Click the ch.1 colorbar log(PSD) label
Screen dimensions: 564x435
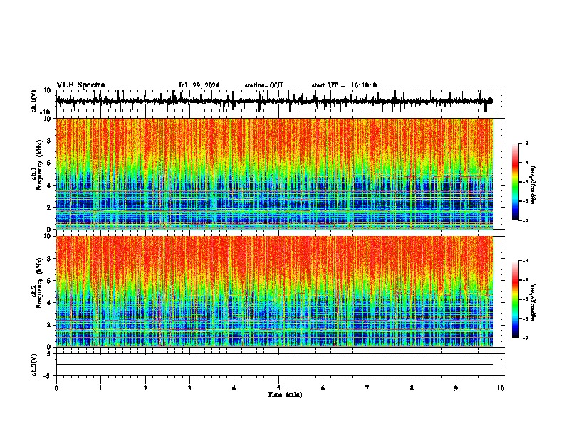[533, 185]
